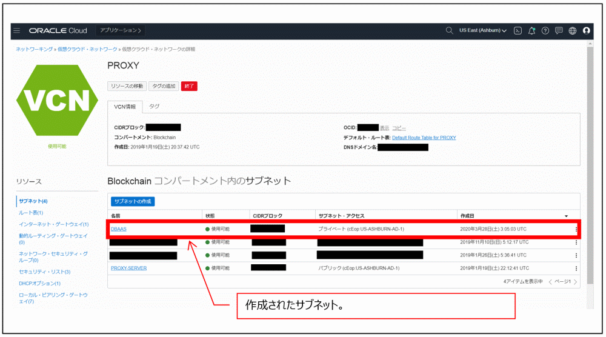Launch the Cloud Shell icon
606x337 pixels.
tap(518, 30)
